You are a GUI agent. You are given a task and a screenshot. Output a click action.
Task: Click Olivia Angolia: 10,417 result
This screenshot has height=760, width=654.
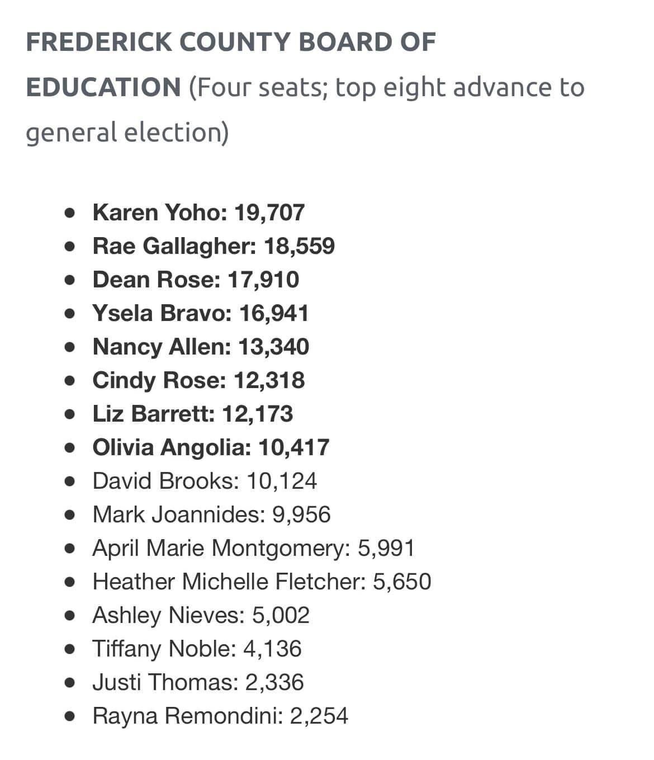tap(211, 447)
